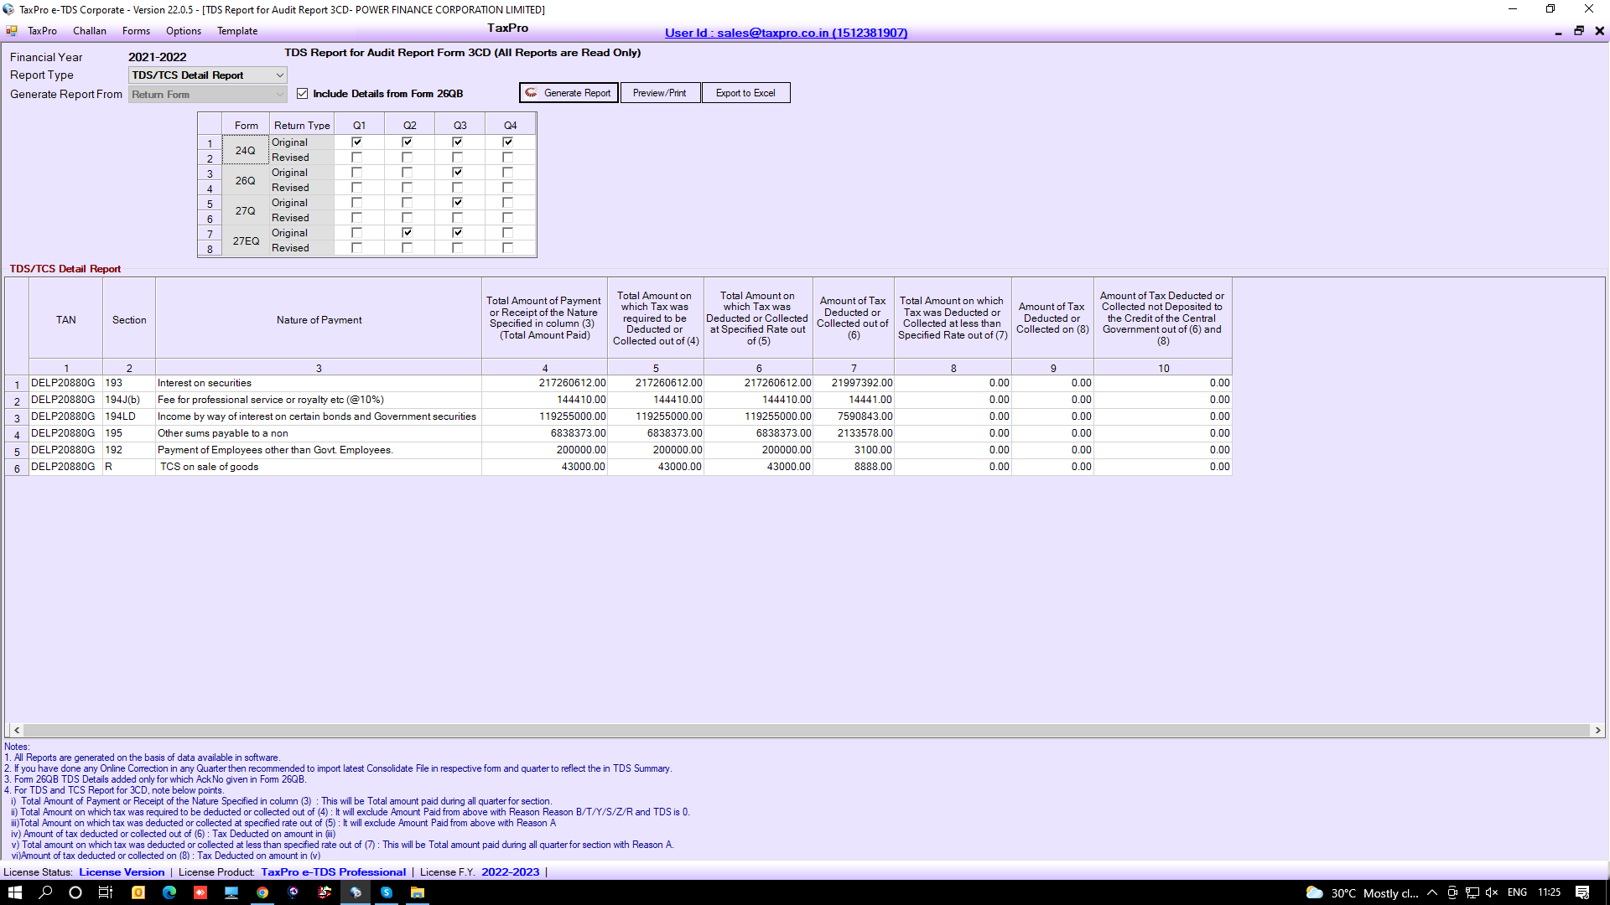The height and width of the screenshot is (905, 1610).
Task: Click the 'License Version' status text
Action: coord(122,872)
